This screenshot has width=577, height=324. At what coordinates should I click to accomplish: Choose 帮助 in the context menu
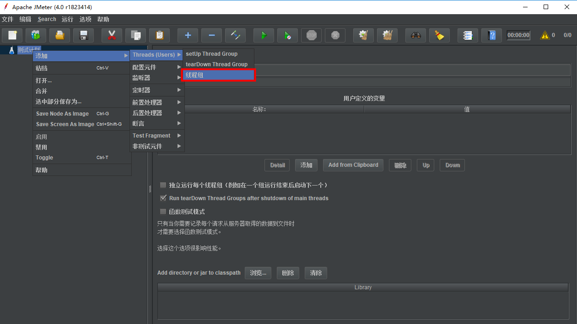tap(82, 170)
